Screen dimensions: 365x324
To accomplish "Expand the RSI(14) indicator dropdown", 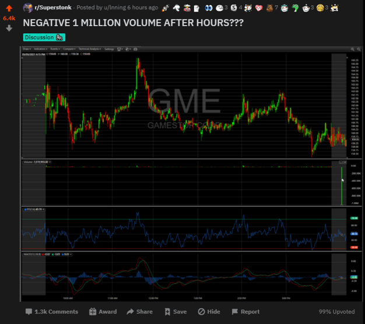I will [x=44, y=210].
